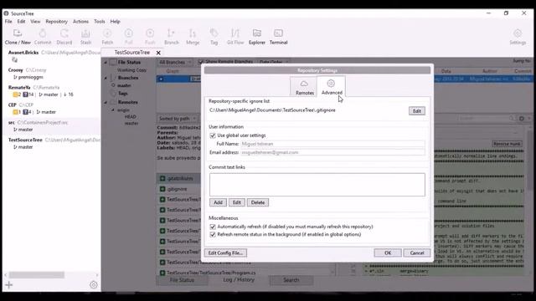Click Add under Commit text links

(218, 202)
